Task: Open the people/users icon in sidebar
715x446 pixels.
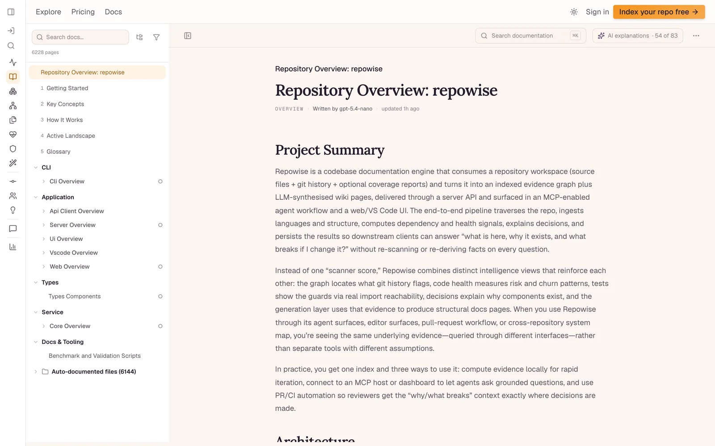Action: (13, 196)
